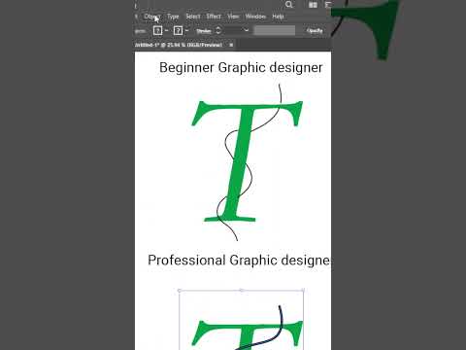Click the Opacity label

tap(315, 31)
